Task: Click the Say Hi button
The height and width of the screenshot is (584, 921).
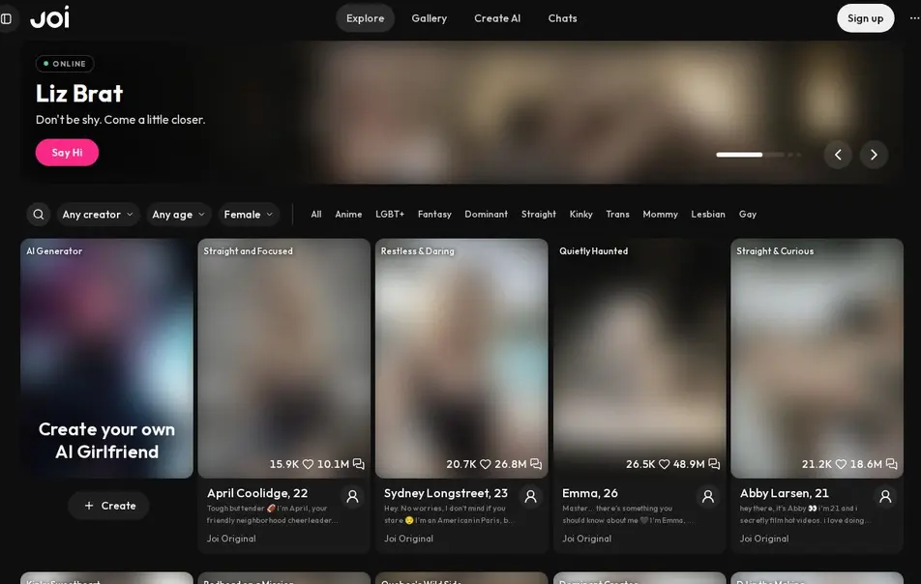Action: [67, 153]
